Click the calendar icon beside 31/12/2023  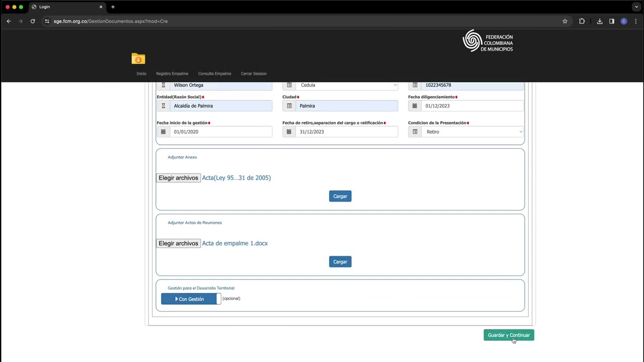[x=289, y=132]
